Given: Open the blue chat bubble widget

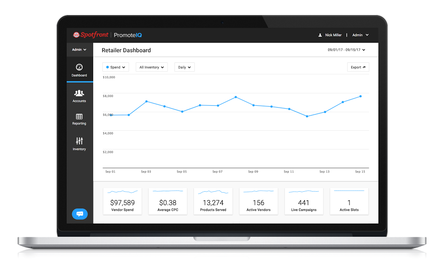Looking at the screenshot, I should [80, 214].
